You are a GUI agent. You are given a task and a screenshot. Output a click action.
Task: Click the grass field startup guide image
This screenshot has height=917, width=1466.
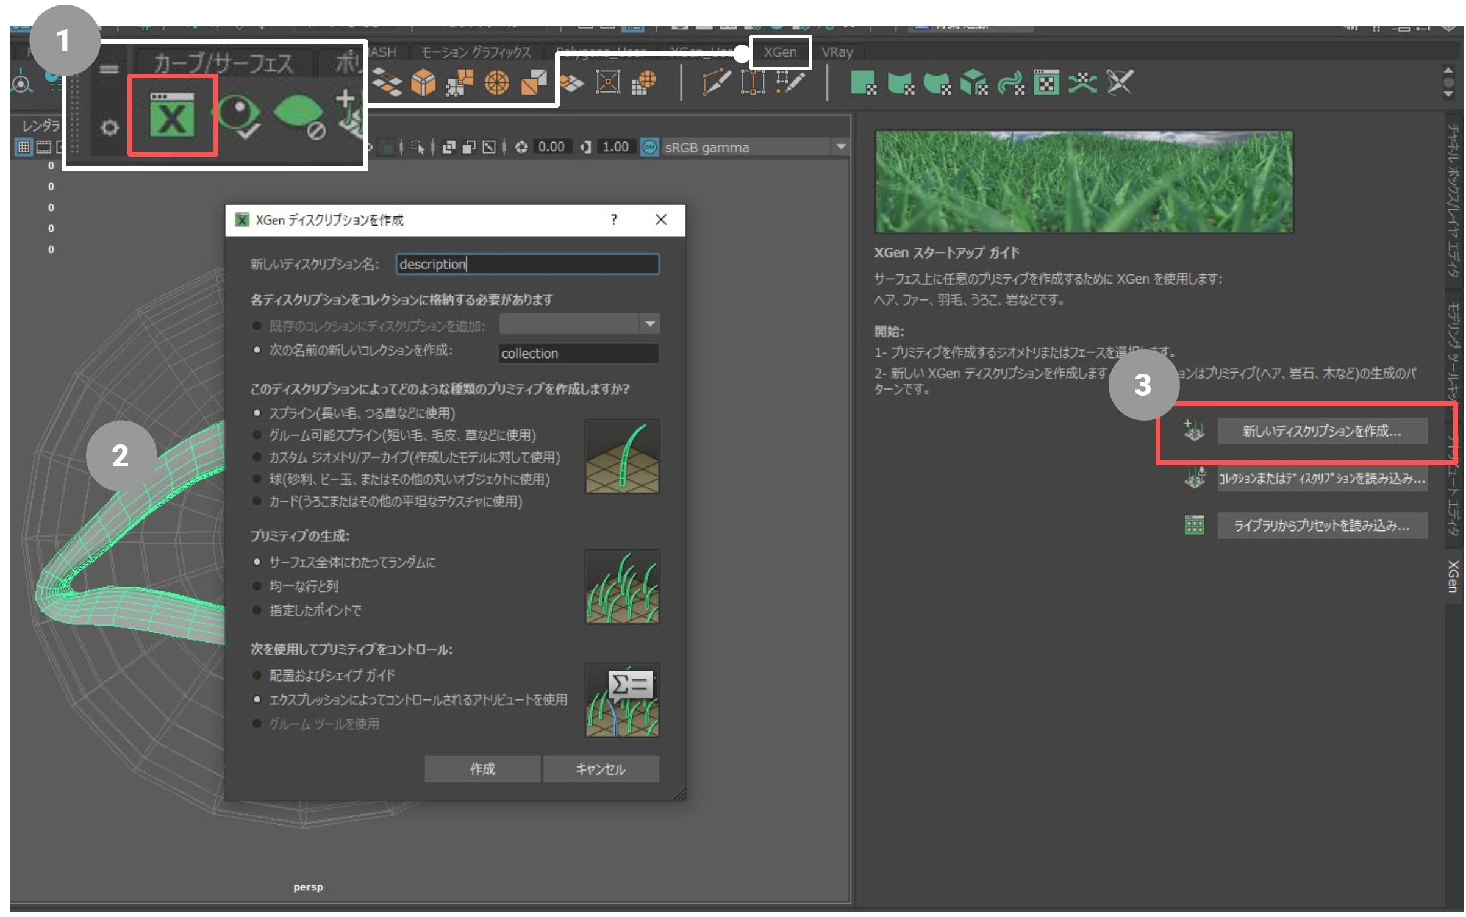tap(1084, 182)
